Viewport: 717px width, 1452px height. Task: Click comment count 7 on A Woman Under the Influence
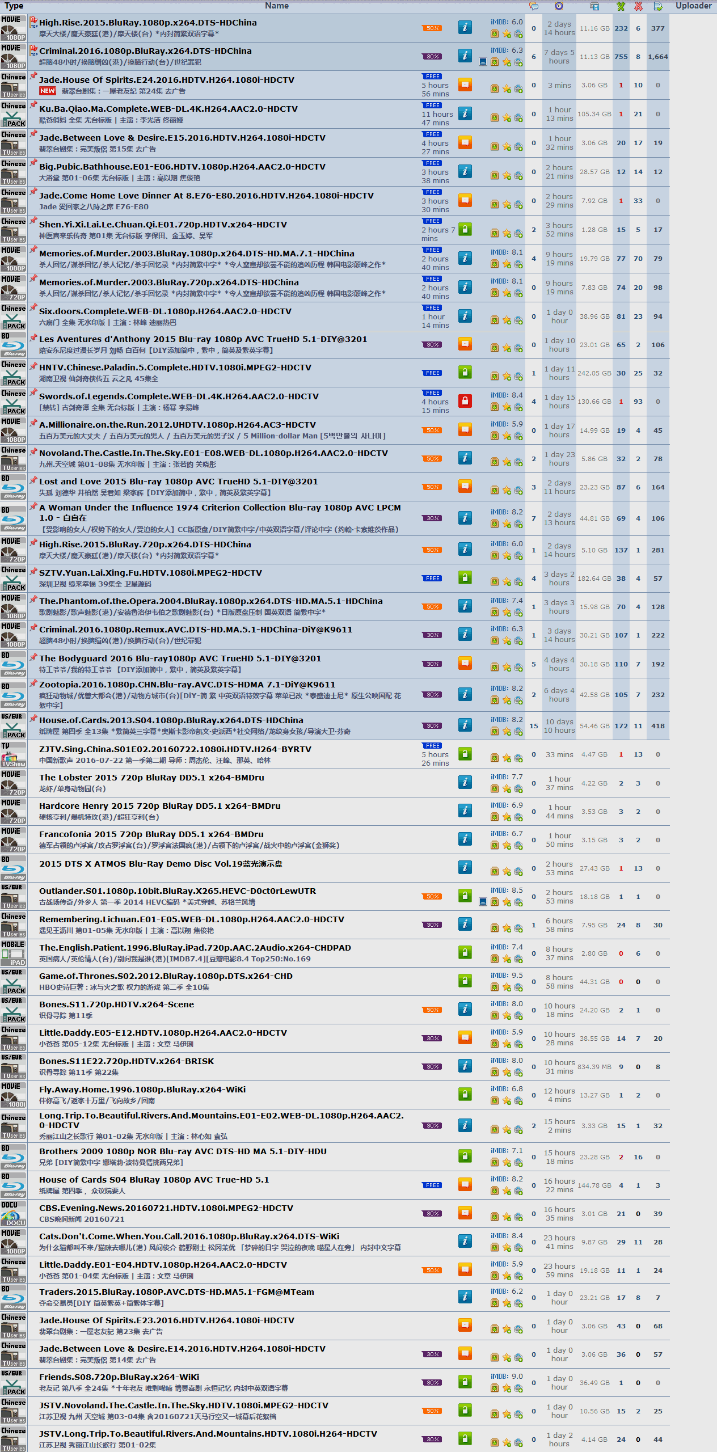(534, 518)
